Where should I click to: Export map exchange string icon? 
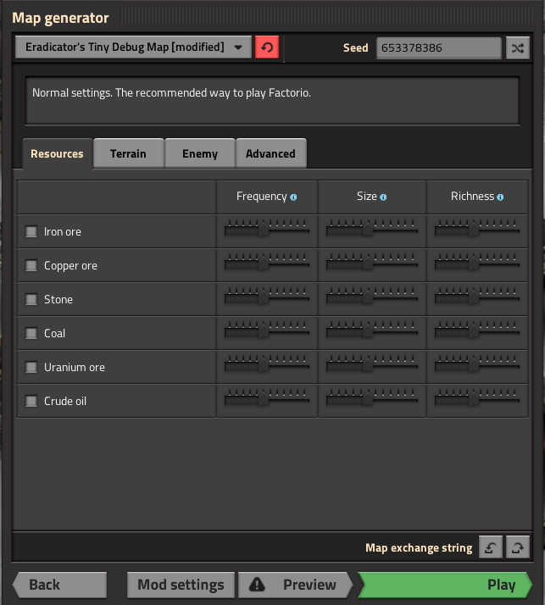point(518,547)
